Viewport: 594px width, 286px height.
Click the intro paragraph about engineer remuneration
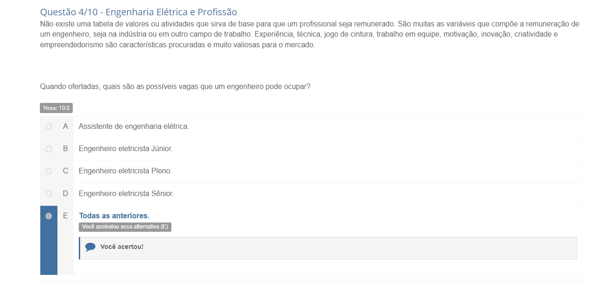(309, 34)
